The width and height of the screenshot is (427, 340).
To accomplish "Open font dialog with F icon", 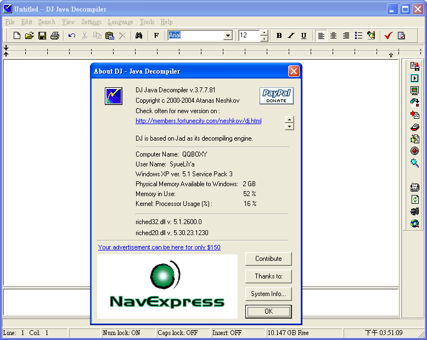I will coord(156,35).
